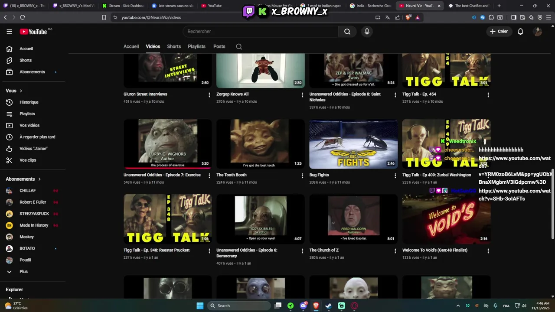Click the Créer button

499,32
